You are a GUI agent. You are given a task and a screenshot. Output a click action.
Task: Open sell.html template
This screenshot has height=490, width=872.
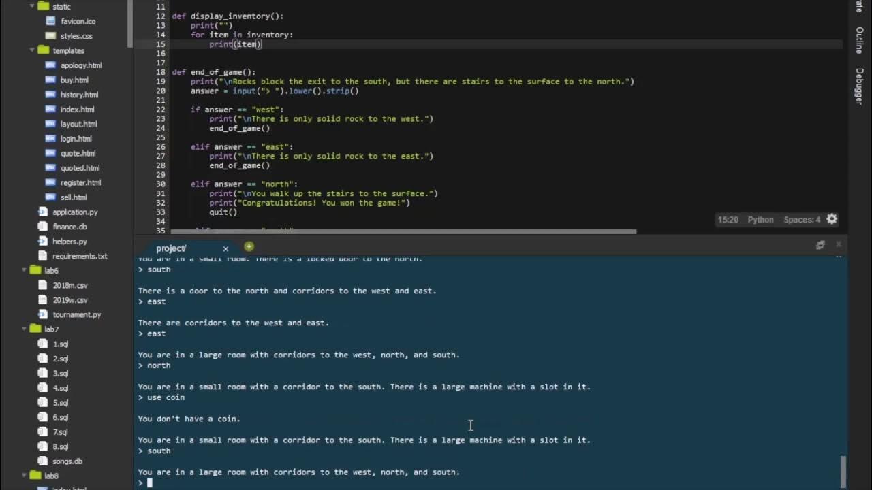coord(74,197)
